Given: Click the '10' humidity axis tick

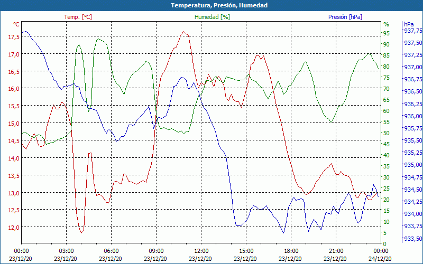Looking at the screenshot, I should pyautogui.click(x=387, y=222).
